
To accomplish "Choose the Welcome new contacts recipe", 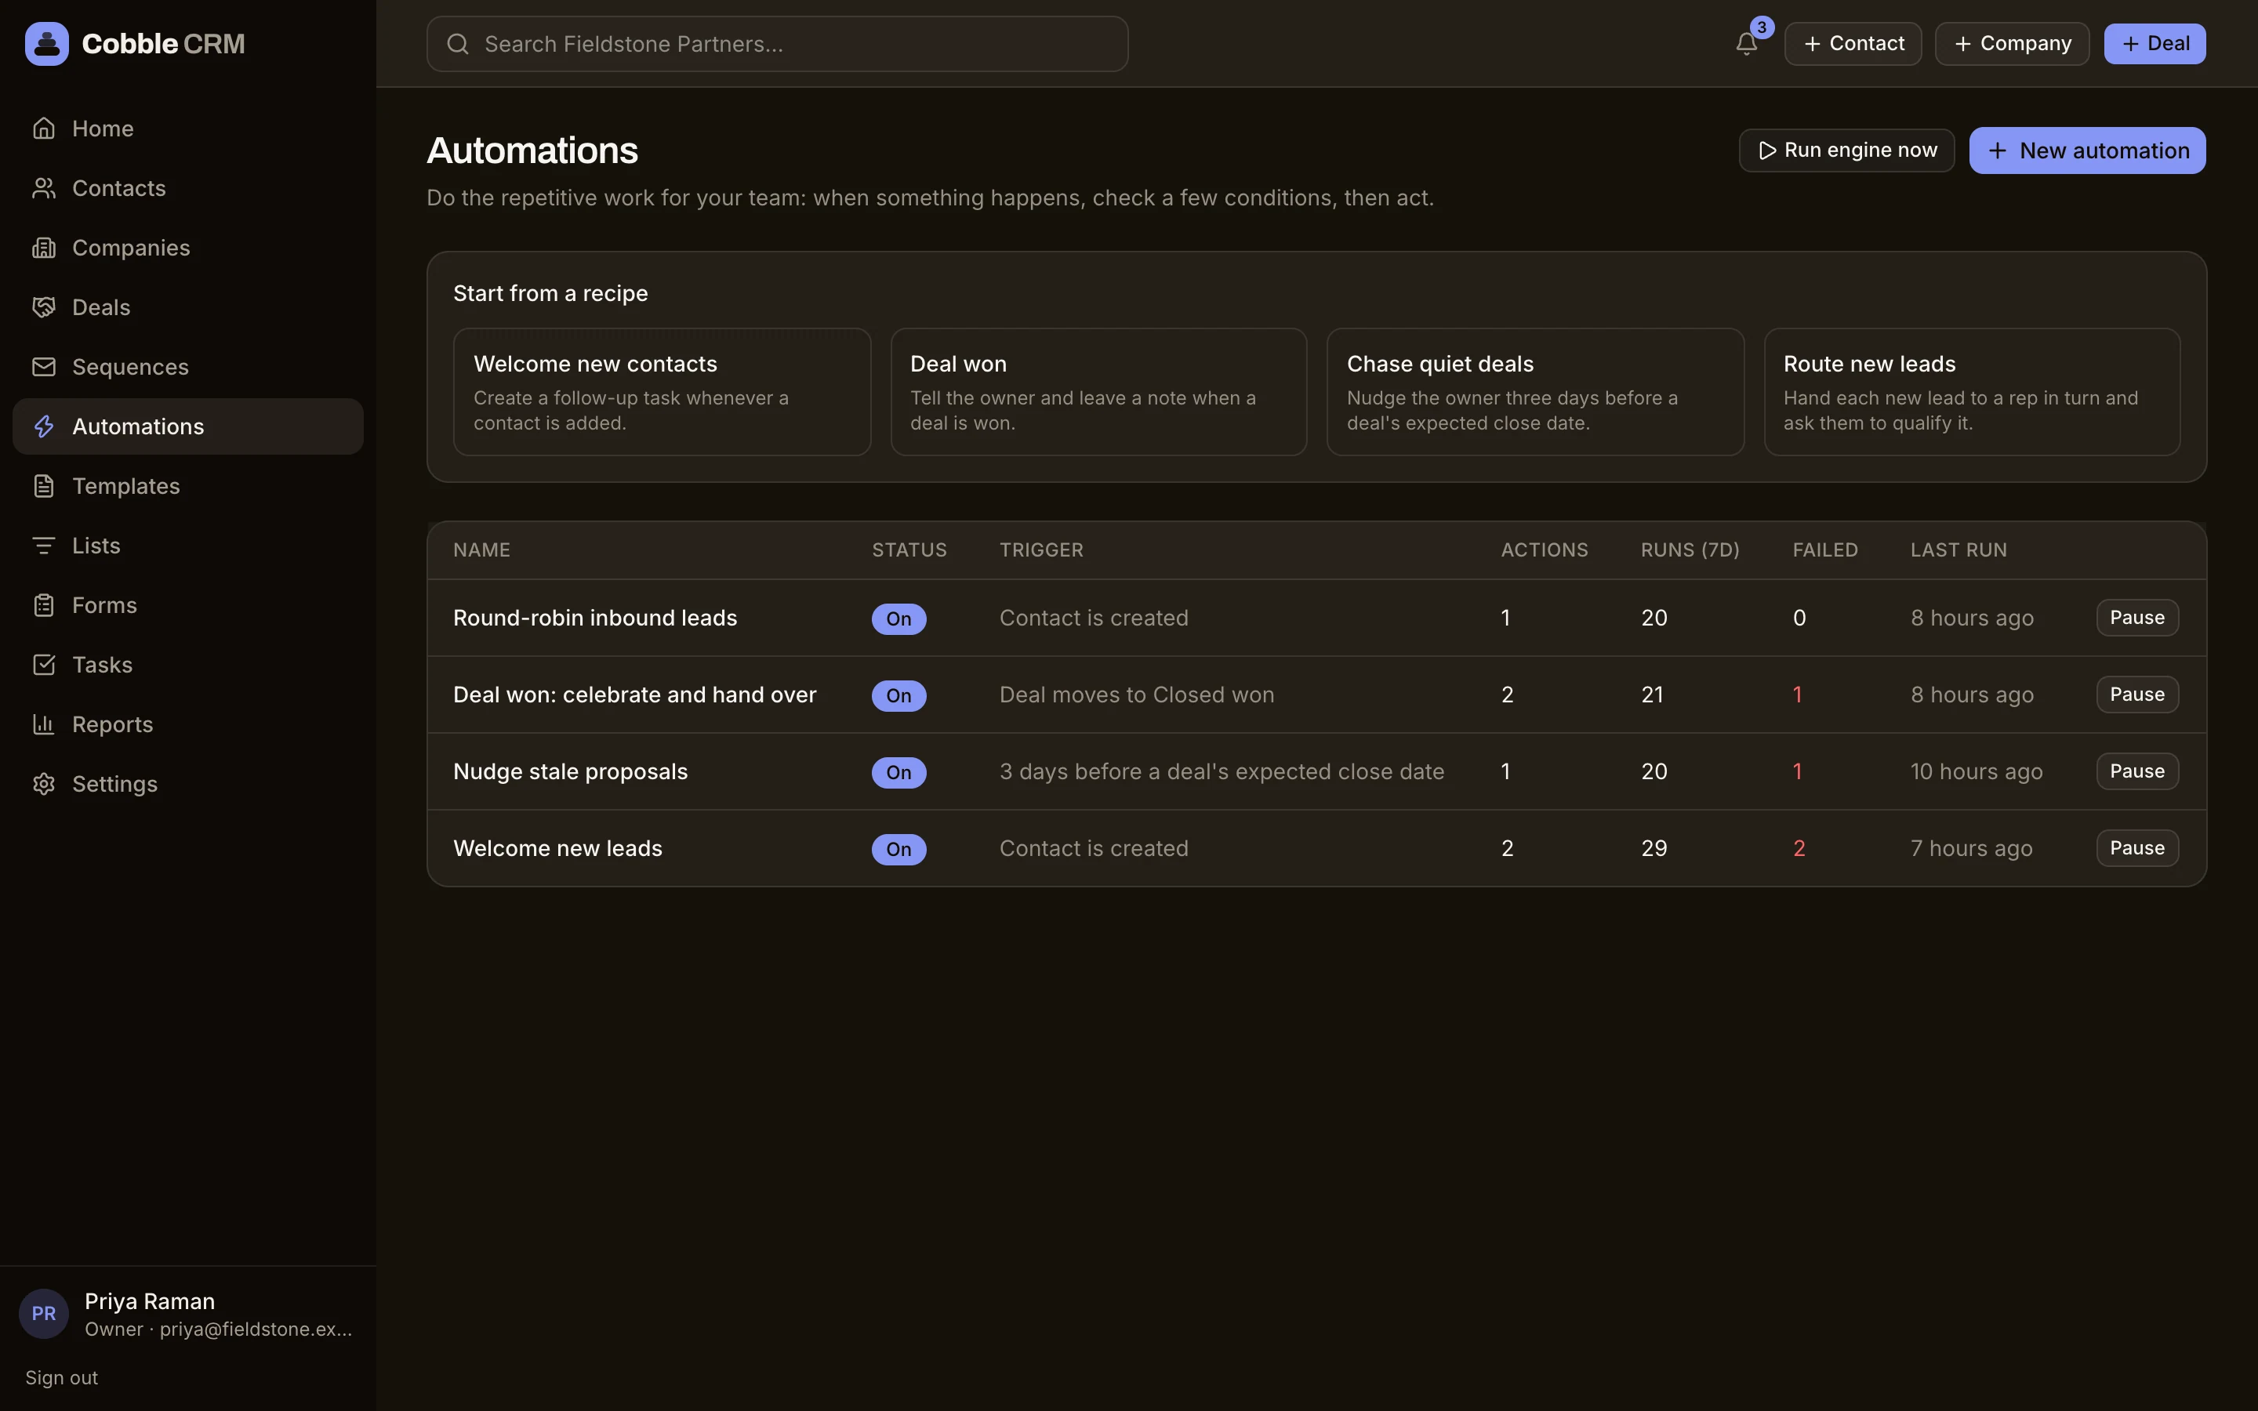I will click(x=662, y=392).
